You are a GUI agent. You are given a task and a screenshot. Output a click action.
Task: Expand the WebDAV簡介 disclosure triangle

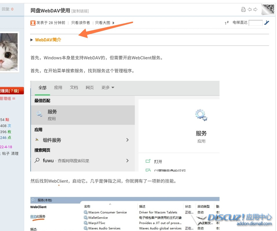coord(32,40)
